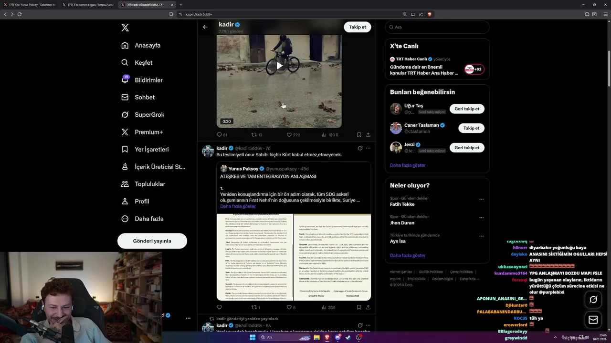This screenshot has height=343, width=611.
Task: Open Windows Start menu
Action: point(253,337)
